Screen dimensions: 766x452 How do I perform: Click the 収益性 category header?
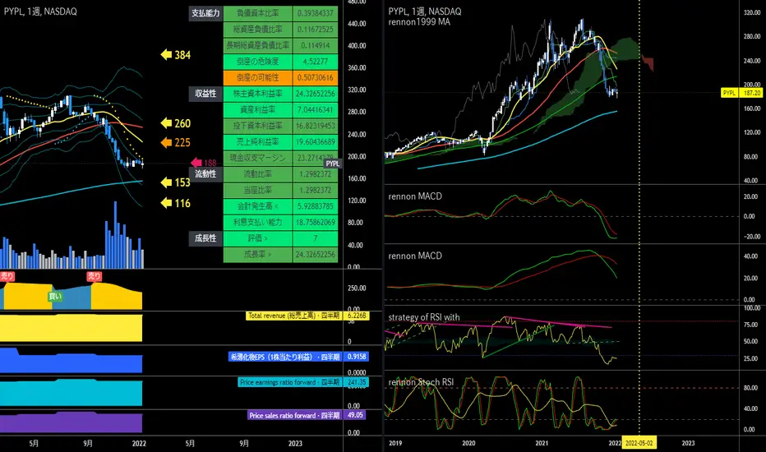pos(205,94)
